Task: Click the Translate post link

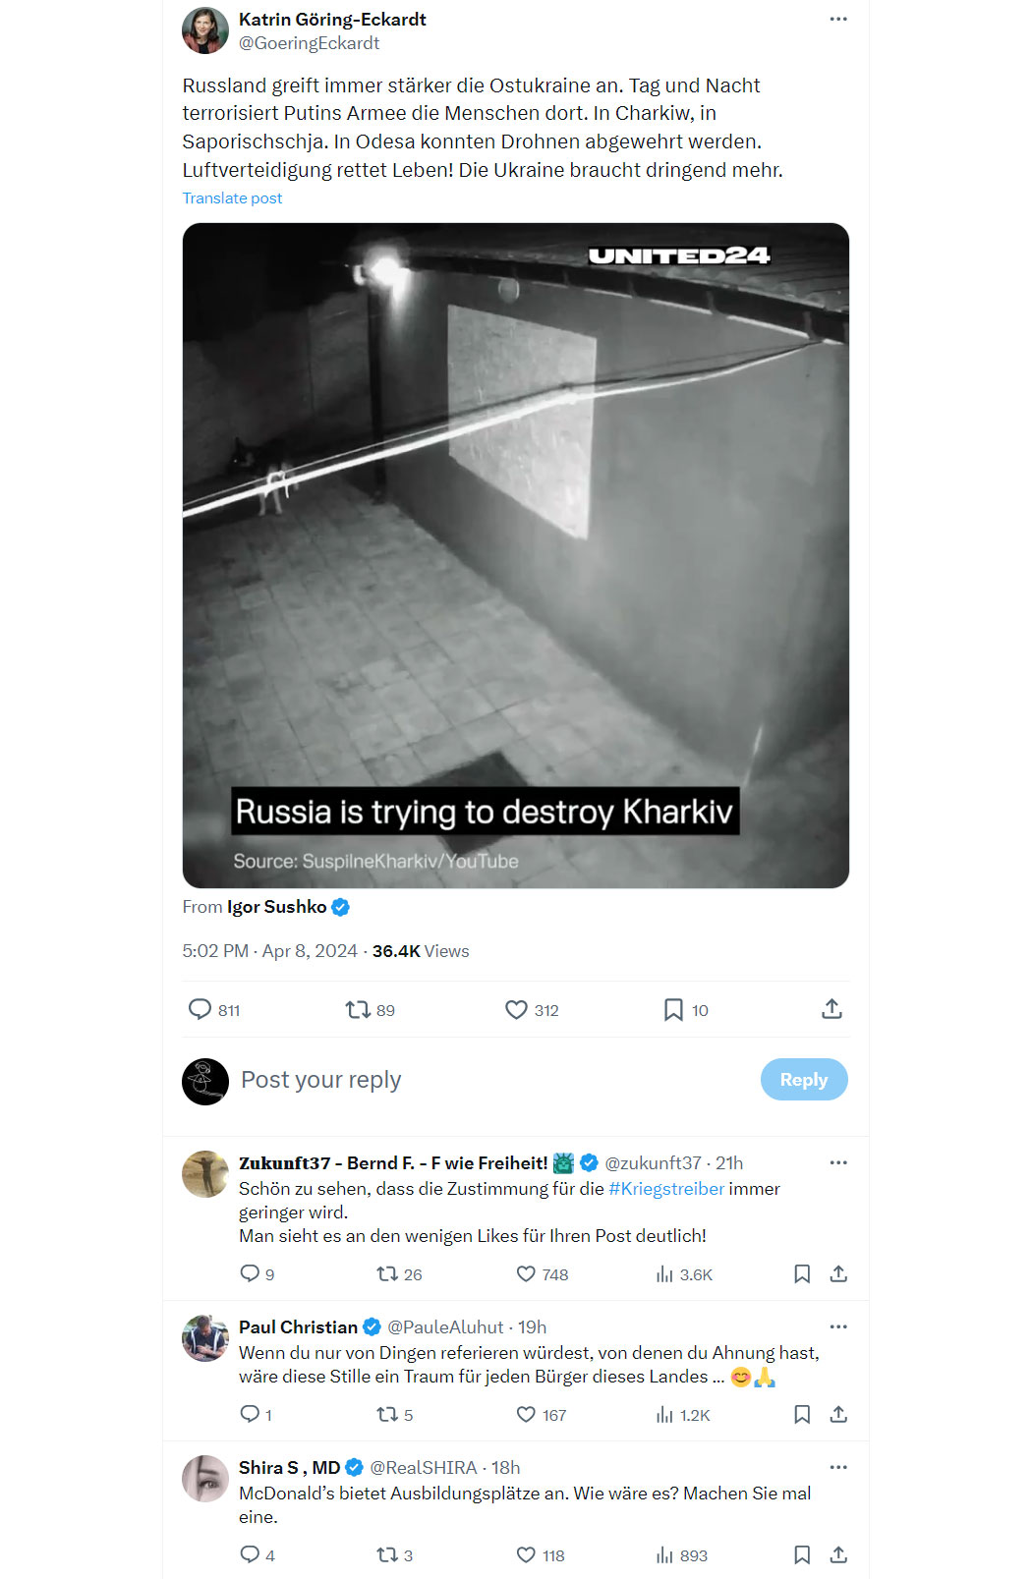Action: pos(232,198)
